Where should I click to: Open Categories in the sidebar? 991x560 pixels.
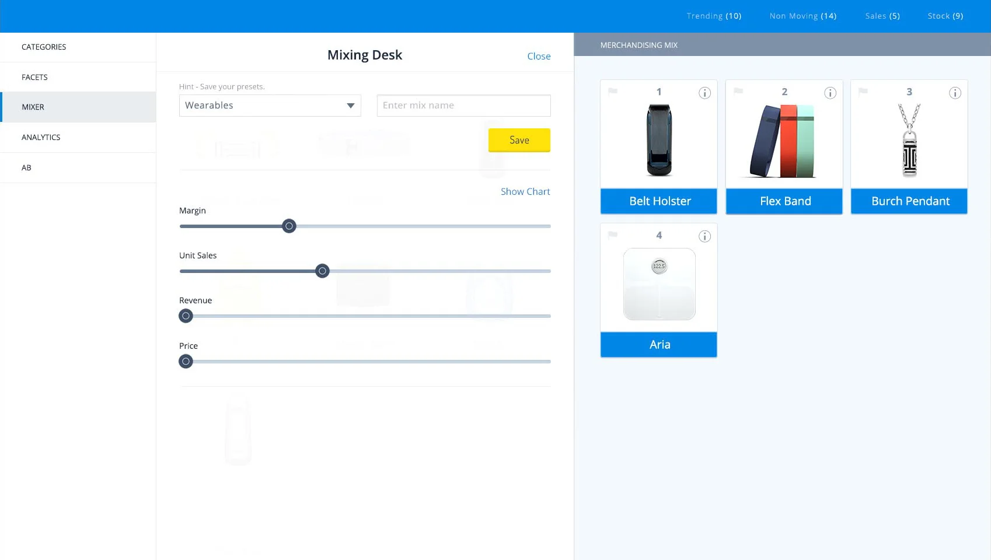[78, 47]
